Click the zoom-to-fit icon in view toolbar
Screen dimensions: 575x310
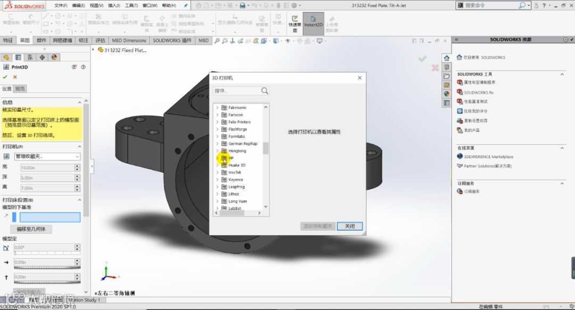(x=217, y=40)
